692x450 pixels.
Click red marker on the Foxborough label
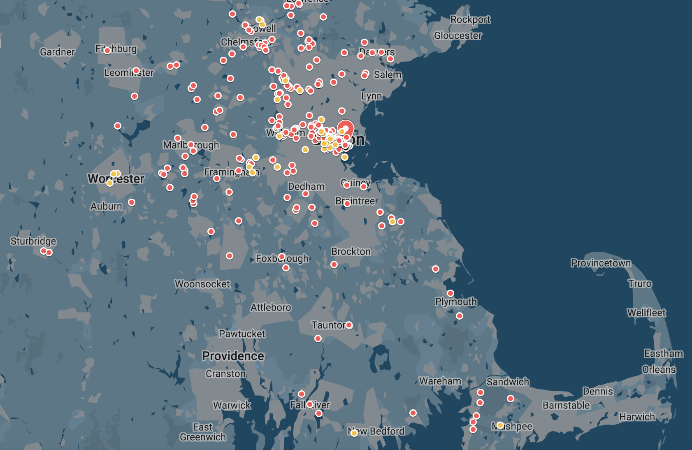click(282, 257)
